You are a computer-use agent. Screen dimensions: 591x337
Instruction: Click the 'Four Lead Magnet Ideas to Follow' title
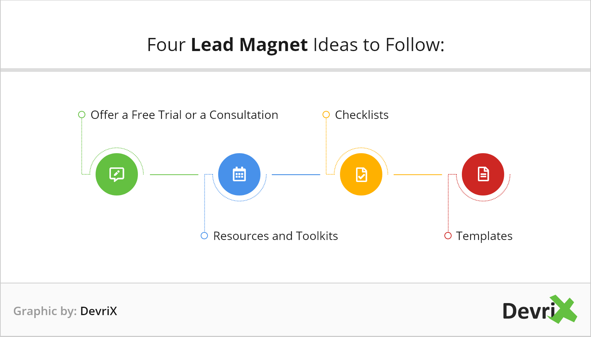(x=295, y=45)
